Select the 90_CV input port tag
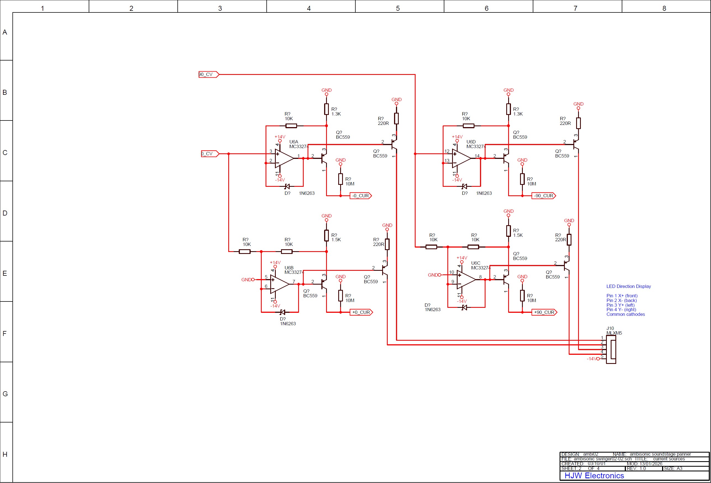Screen dimensions: 711x483 [x=208, y=74]
